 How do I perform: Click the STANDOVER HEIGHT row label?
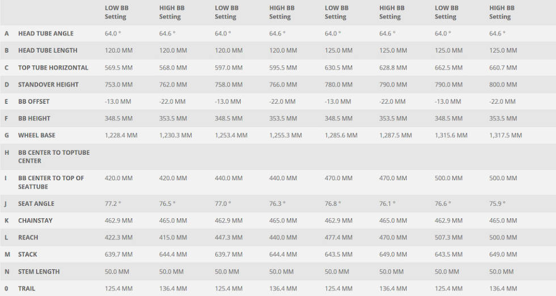[48, 84]
